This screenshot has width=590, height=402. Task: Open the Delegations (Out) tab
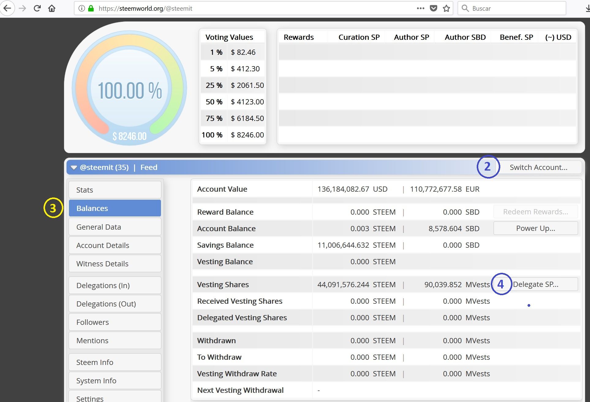[x=115, y=304]
